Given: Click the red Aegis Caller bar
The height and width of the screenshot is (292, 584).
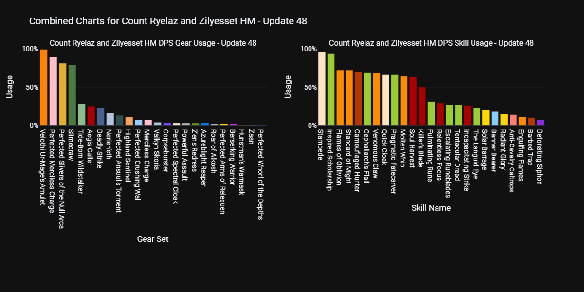Looking at the screenshot, I should pyautogui.click(x=91, y=116).
